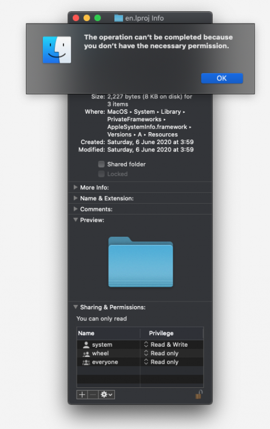
Task: Collapse the Sharing & Permissions section
Action: (x=76, y=307)
